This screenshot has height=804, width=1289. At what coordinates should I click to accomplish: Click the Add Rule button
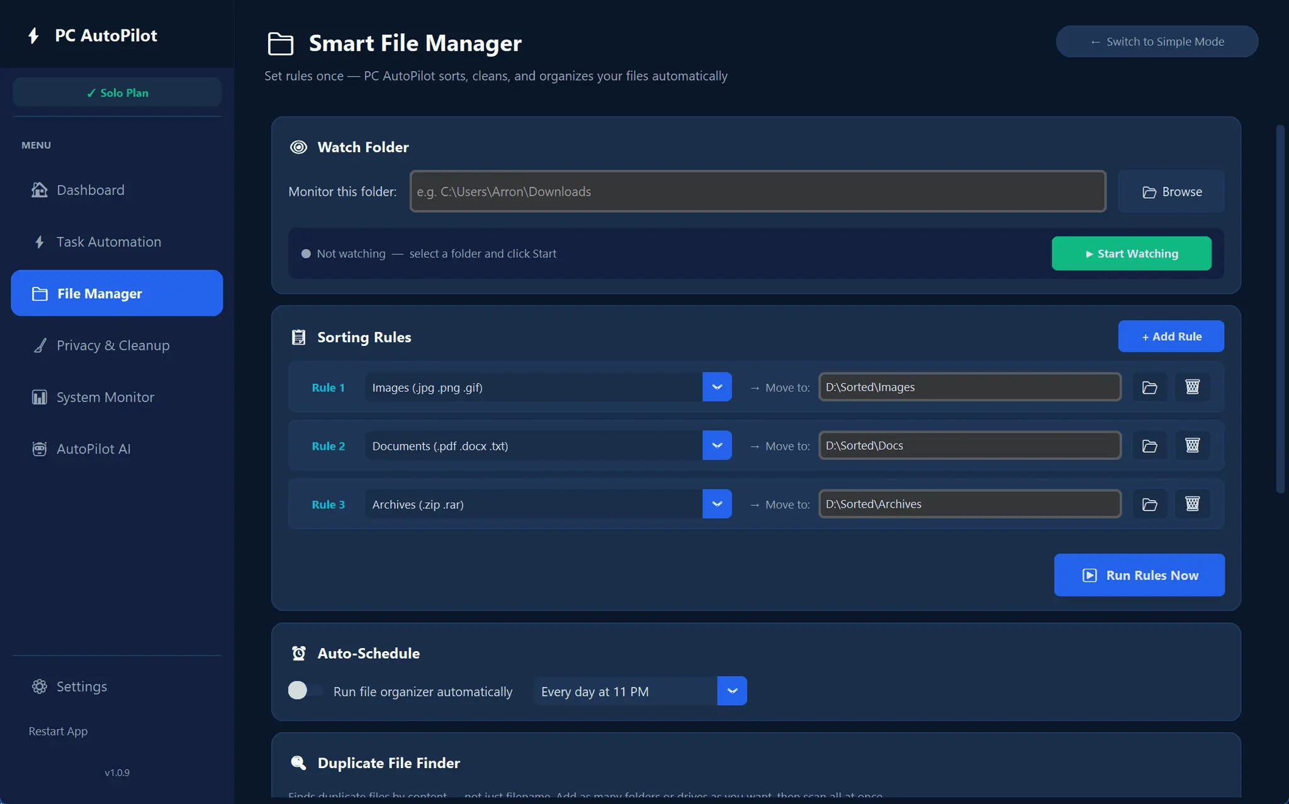click(x=1171, y=337)
